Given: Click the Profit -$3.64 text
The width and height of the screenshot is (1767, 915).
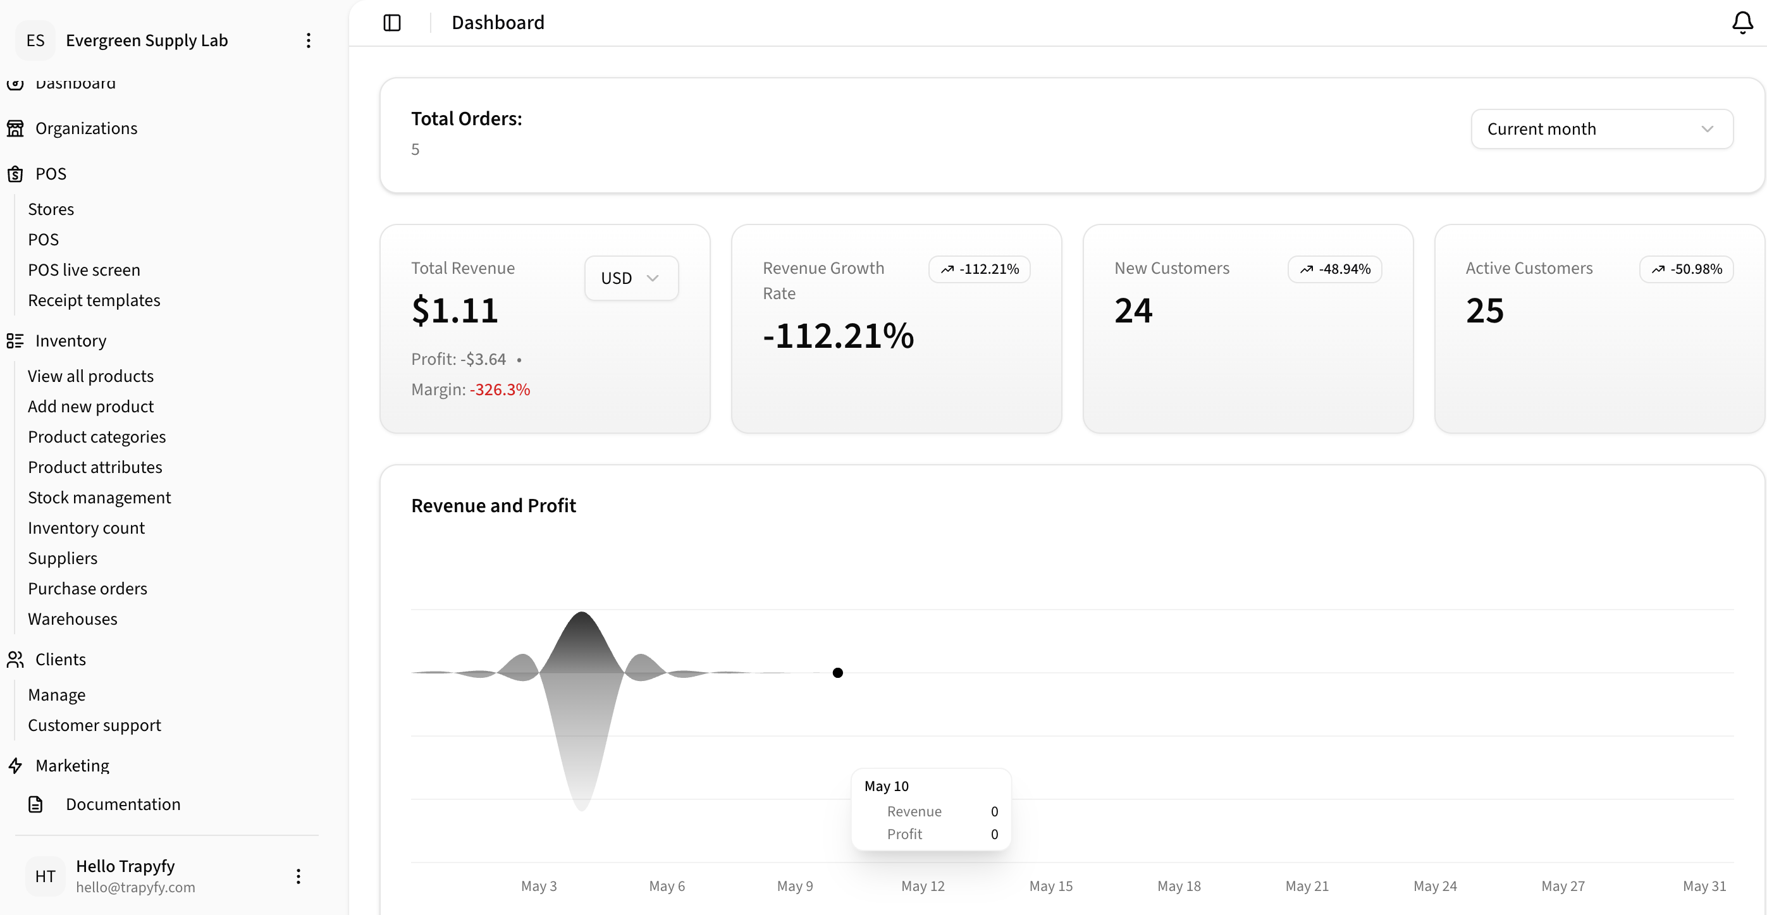Looking at the screenshot, I should click(x=459, y=359).
